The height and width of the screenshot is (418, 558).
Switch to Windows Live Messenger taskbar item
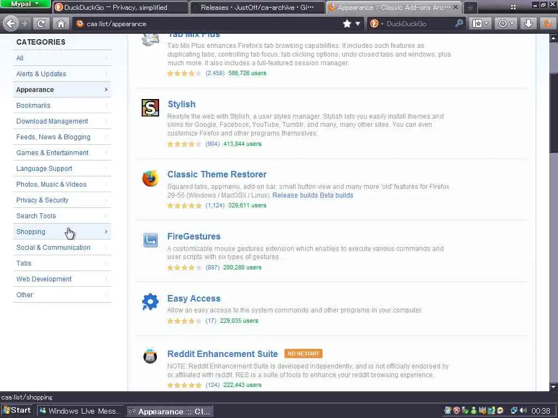click(x=81, y=411)
